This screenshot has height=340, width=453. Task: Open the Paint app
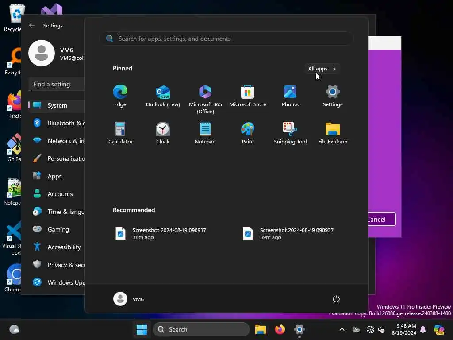[248, 133]
